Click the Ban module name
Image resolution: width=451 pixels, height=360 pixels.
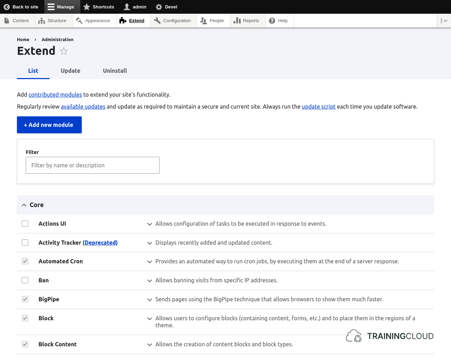pos(44,280)
